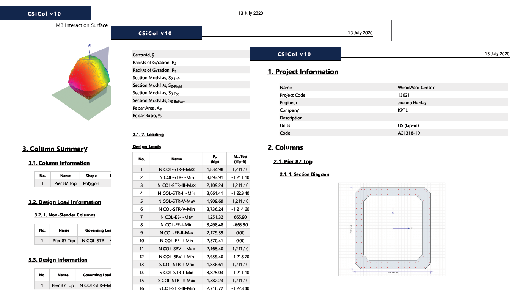Viewport: 531px width, 290px height.
Task: Open the hollow pier section diagram image
Action: click(392, 230)
